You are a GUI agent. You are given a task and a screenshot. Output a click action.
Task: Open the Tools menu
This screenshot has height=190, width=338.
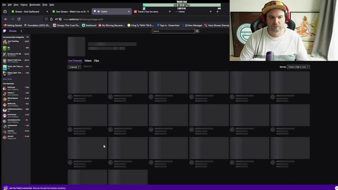point(45,5)
